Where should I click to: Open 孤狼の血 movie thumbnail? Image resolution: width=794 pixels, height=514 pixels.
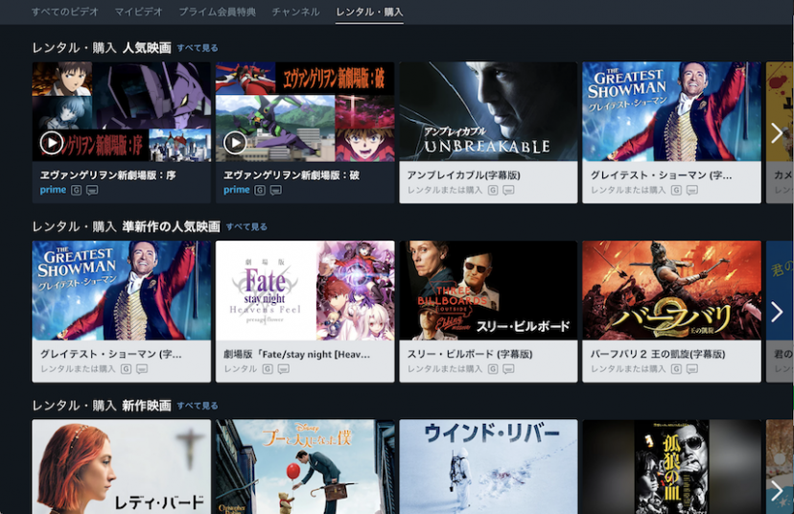pos(671,466)
